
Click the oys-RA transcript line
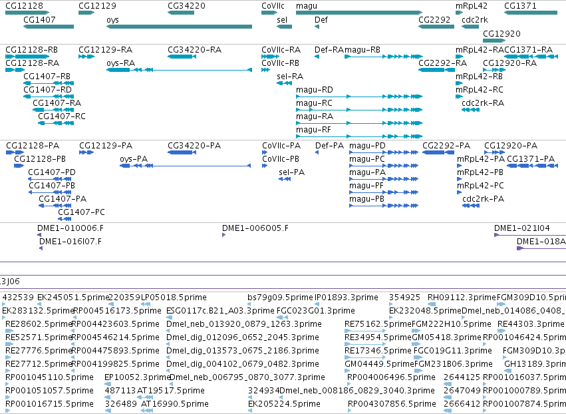pyautogui.click(x=179, y=70)
